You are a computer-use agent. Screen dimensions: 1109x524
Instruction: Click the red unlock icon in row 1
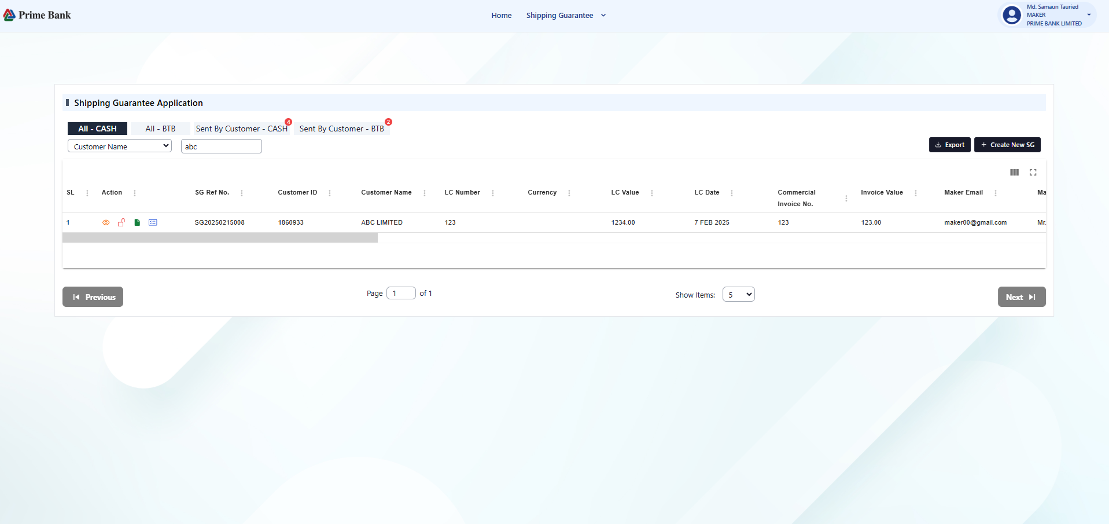click(x=121, y=222)
